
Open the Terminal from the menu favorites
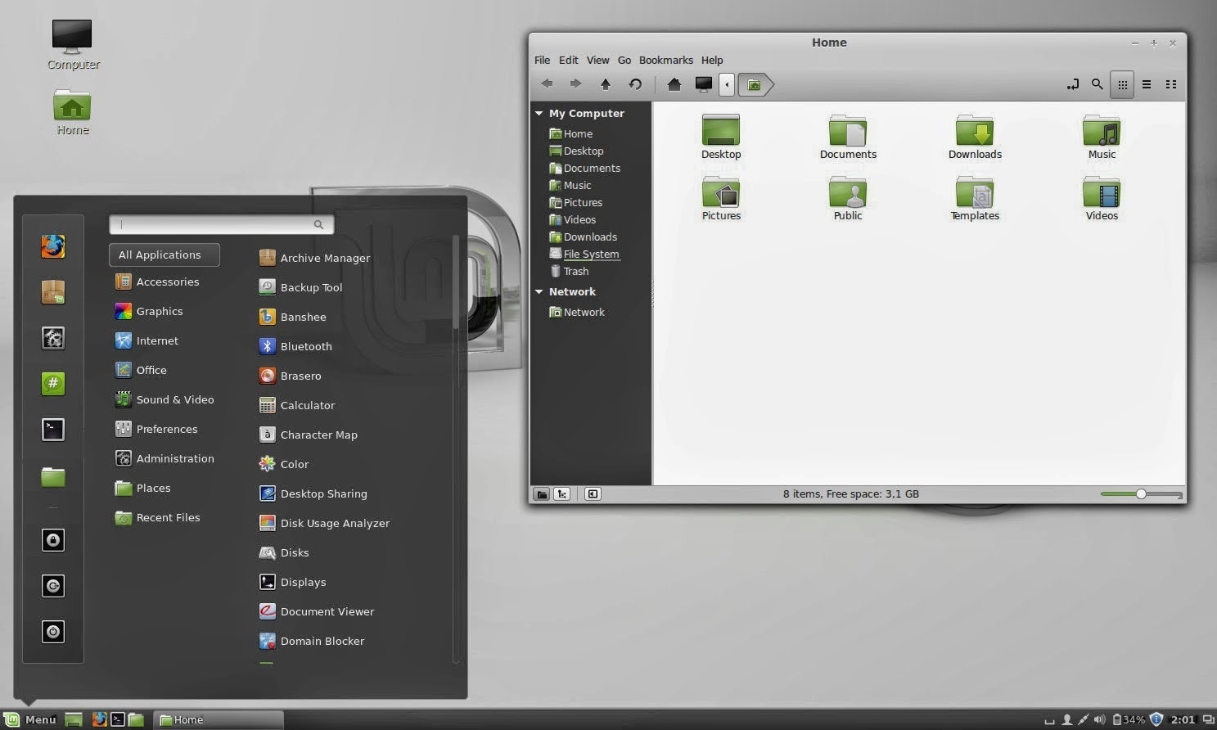click(52, 429)
